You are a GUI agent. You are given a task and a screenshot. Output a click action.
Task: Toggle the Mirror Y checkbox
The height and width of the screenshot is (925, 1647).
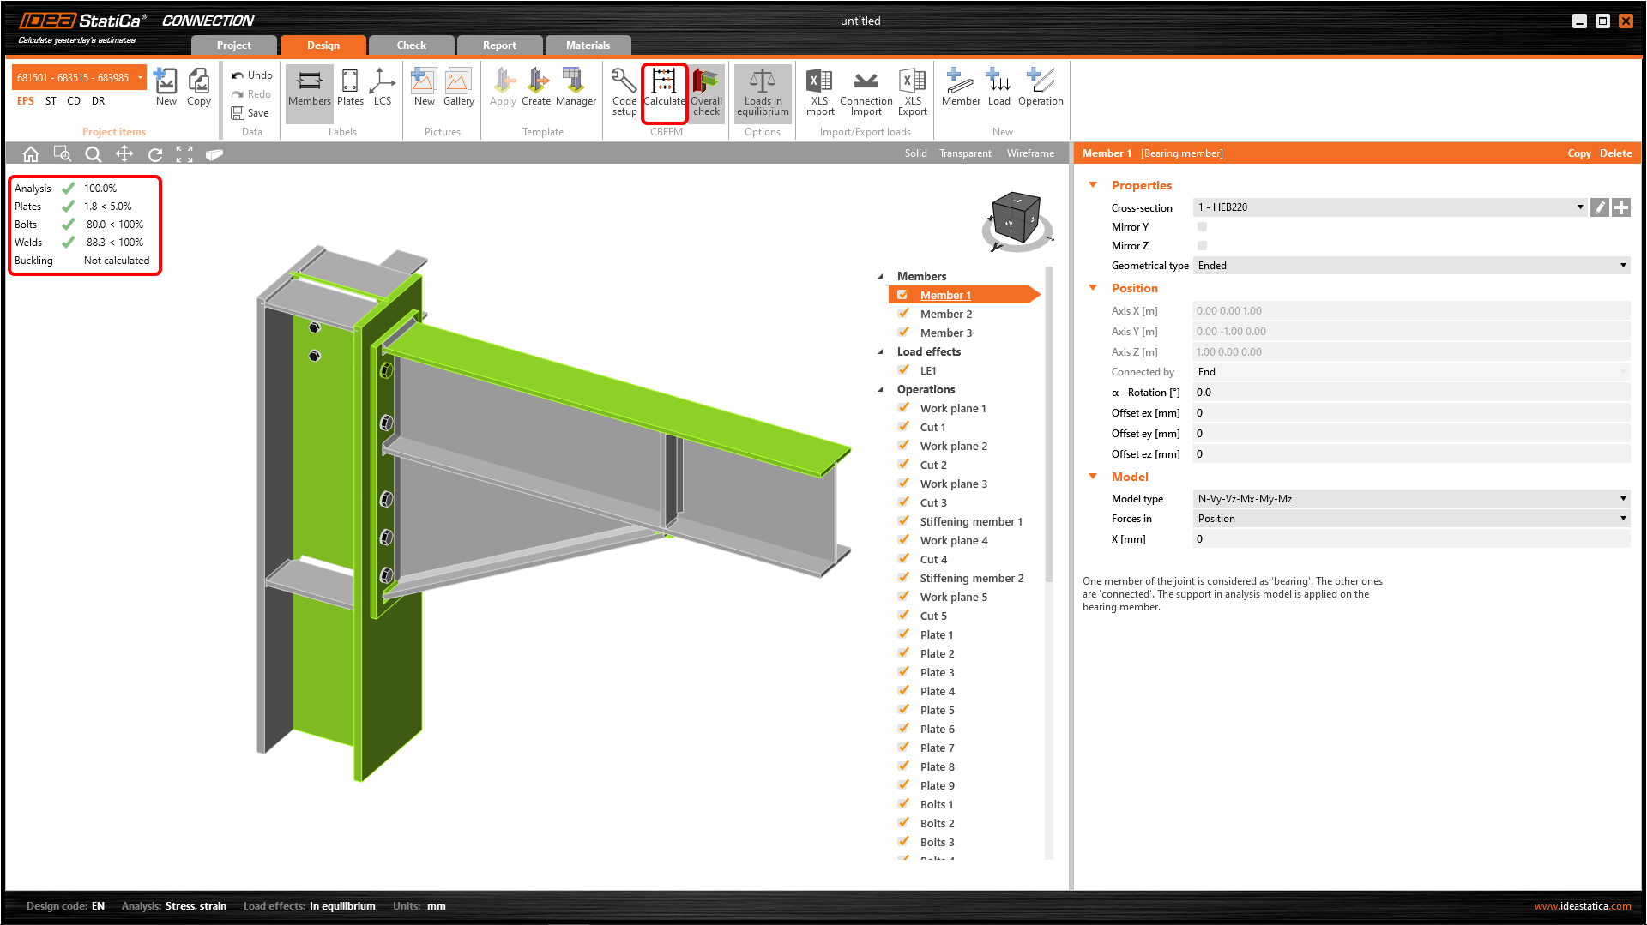[x=1203, y=226]
